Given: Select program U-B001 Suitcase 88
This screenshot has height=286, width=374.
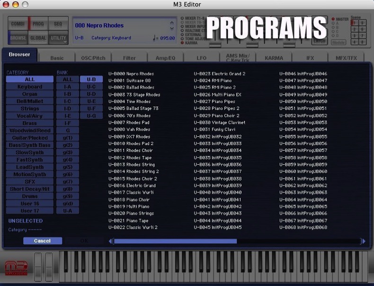Looking at the screenshot, I should tap(130, 80).
